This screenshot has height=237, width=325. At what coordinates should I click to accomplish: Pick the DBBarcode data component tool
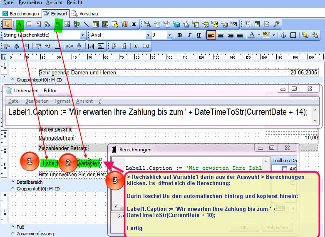point(196,24)
